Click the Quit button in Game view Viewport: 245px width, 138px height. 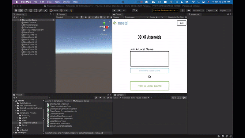click(x=182, y=23)
